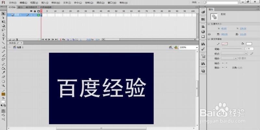The width and height of the screenshot is (260, 130).
Task: Toggle visibility dot for 图层 1
Action: click(x=31, y=15)
